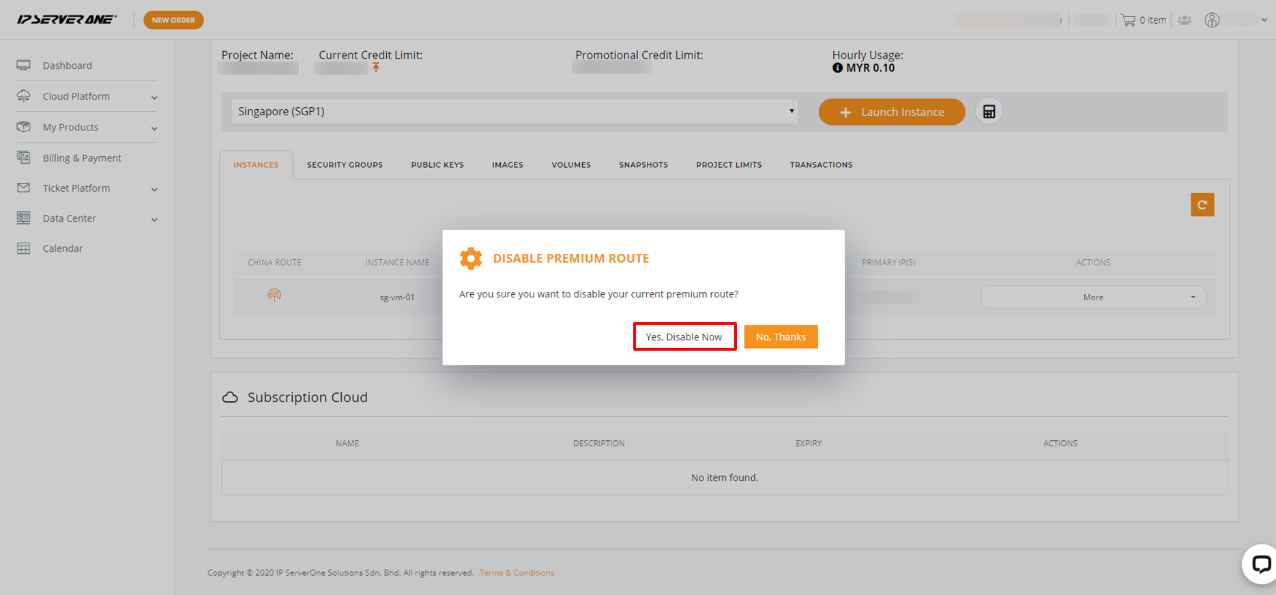Viewport: 1276px width, 595px height.
Task: Click the user profile avatar icon
Action: point(1212,20)
